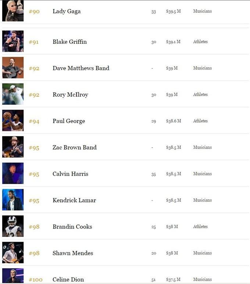Select the Kendrick Lamar name
Screen dimensions: 250x284
(74, 200)
